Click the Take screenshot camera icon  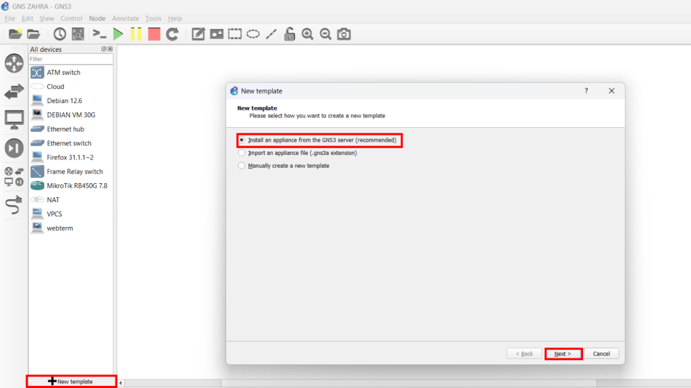(344, 34)
